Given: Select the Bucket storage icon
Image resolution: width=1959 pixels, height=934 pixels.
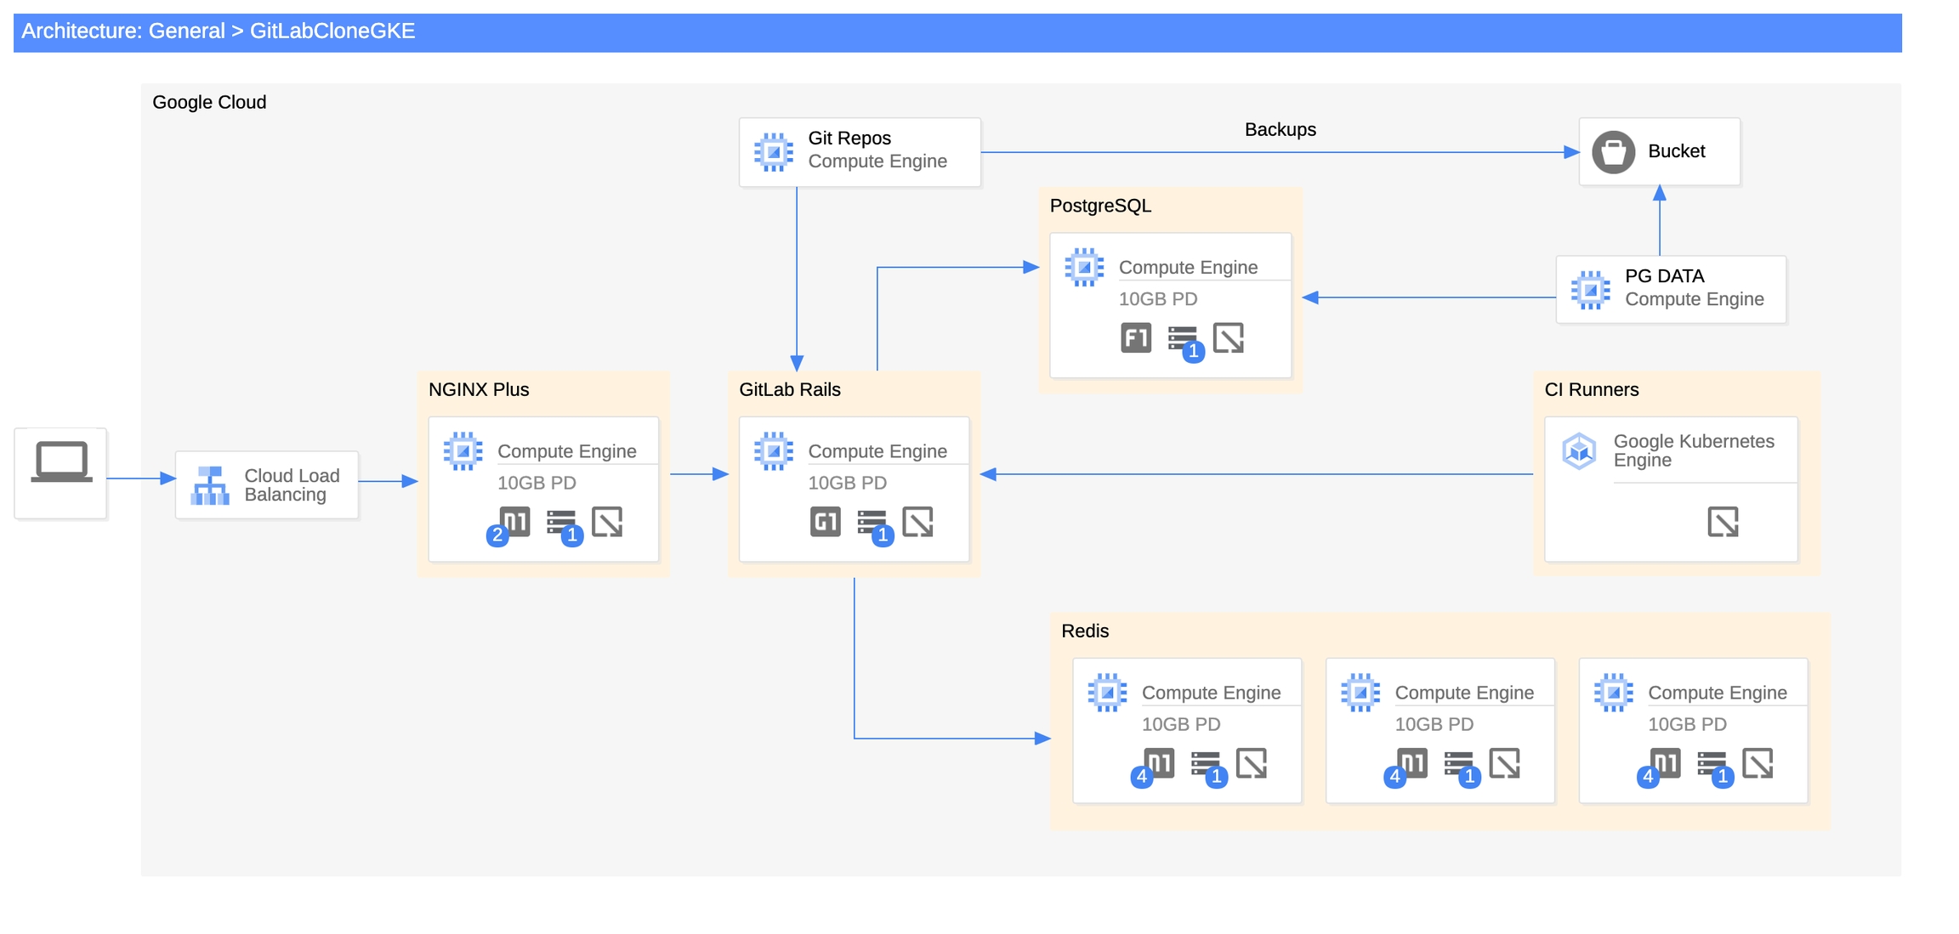Looking at the screenshot, I should coord(1613,152).
